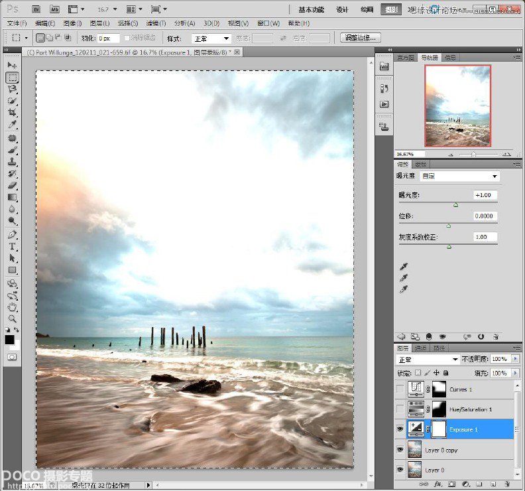The image size is (525, 491).
Task: Show the Hue/Saturation 1 layer
Action: [x=400, y=409]
